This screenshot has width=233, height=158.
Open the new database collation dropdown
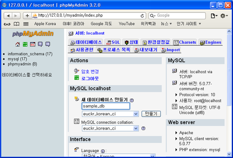111,114
